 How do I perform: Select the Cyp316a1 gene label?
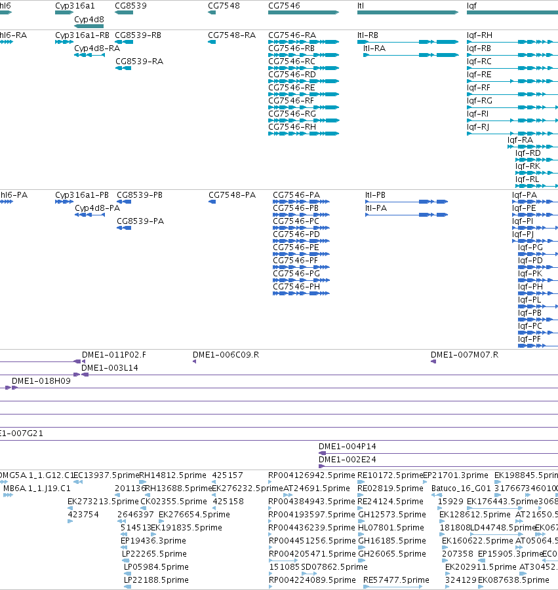point(75,6)
